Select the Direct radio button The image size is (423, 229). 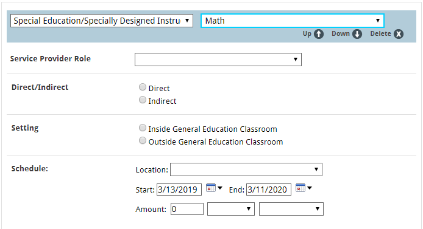(x=143, y=87)
